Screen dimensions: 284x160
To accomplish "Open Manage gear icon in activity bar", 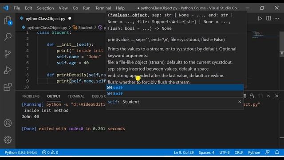I will tap(8, 140).
